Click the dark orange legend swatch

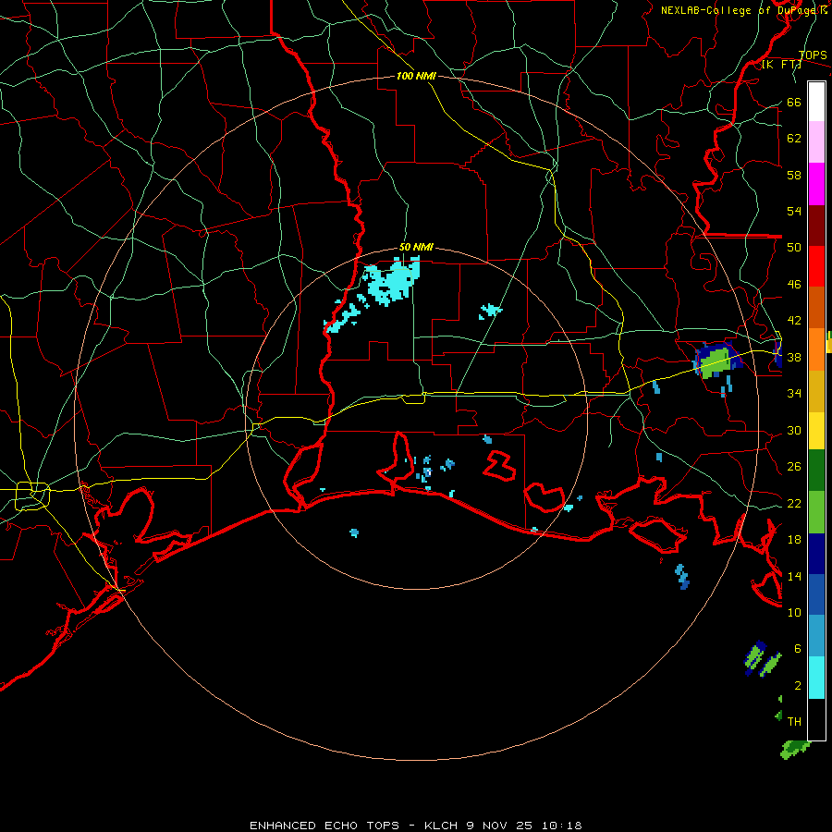(x=816, y=308)
